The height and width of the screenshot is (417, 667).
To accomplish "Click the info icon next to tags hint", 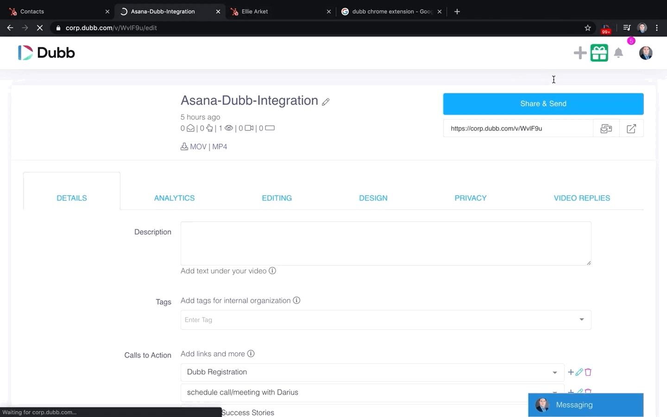I will pos(296,300).
